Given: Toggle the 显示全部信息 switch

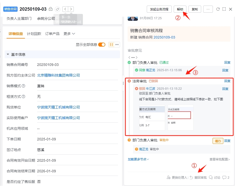Looking at the screenshot, I should 102,45.
